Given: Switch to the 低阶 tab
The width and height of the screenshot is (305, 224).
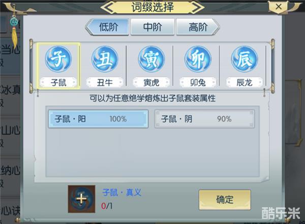Looking at the screenshot, I should pyautogui.click(x=107, y=27).
